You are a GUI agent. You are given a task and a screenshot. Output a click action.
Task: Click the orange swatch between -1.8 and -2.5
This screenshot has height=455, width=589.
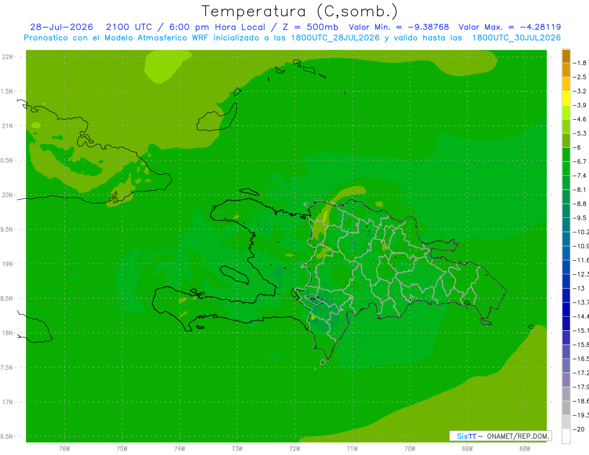[x=566, y=70]
